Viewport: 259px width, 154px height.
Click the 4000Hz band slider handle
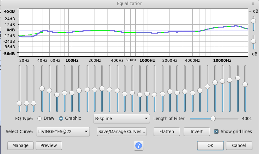(193, 93)
